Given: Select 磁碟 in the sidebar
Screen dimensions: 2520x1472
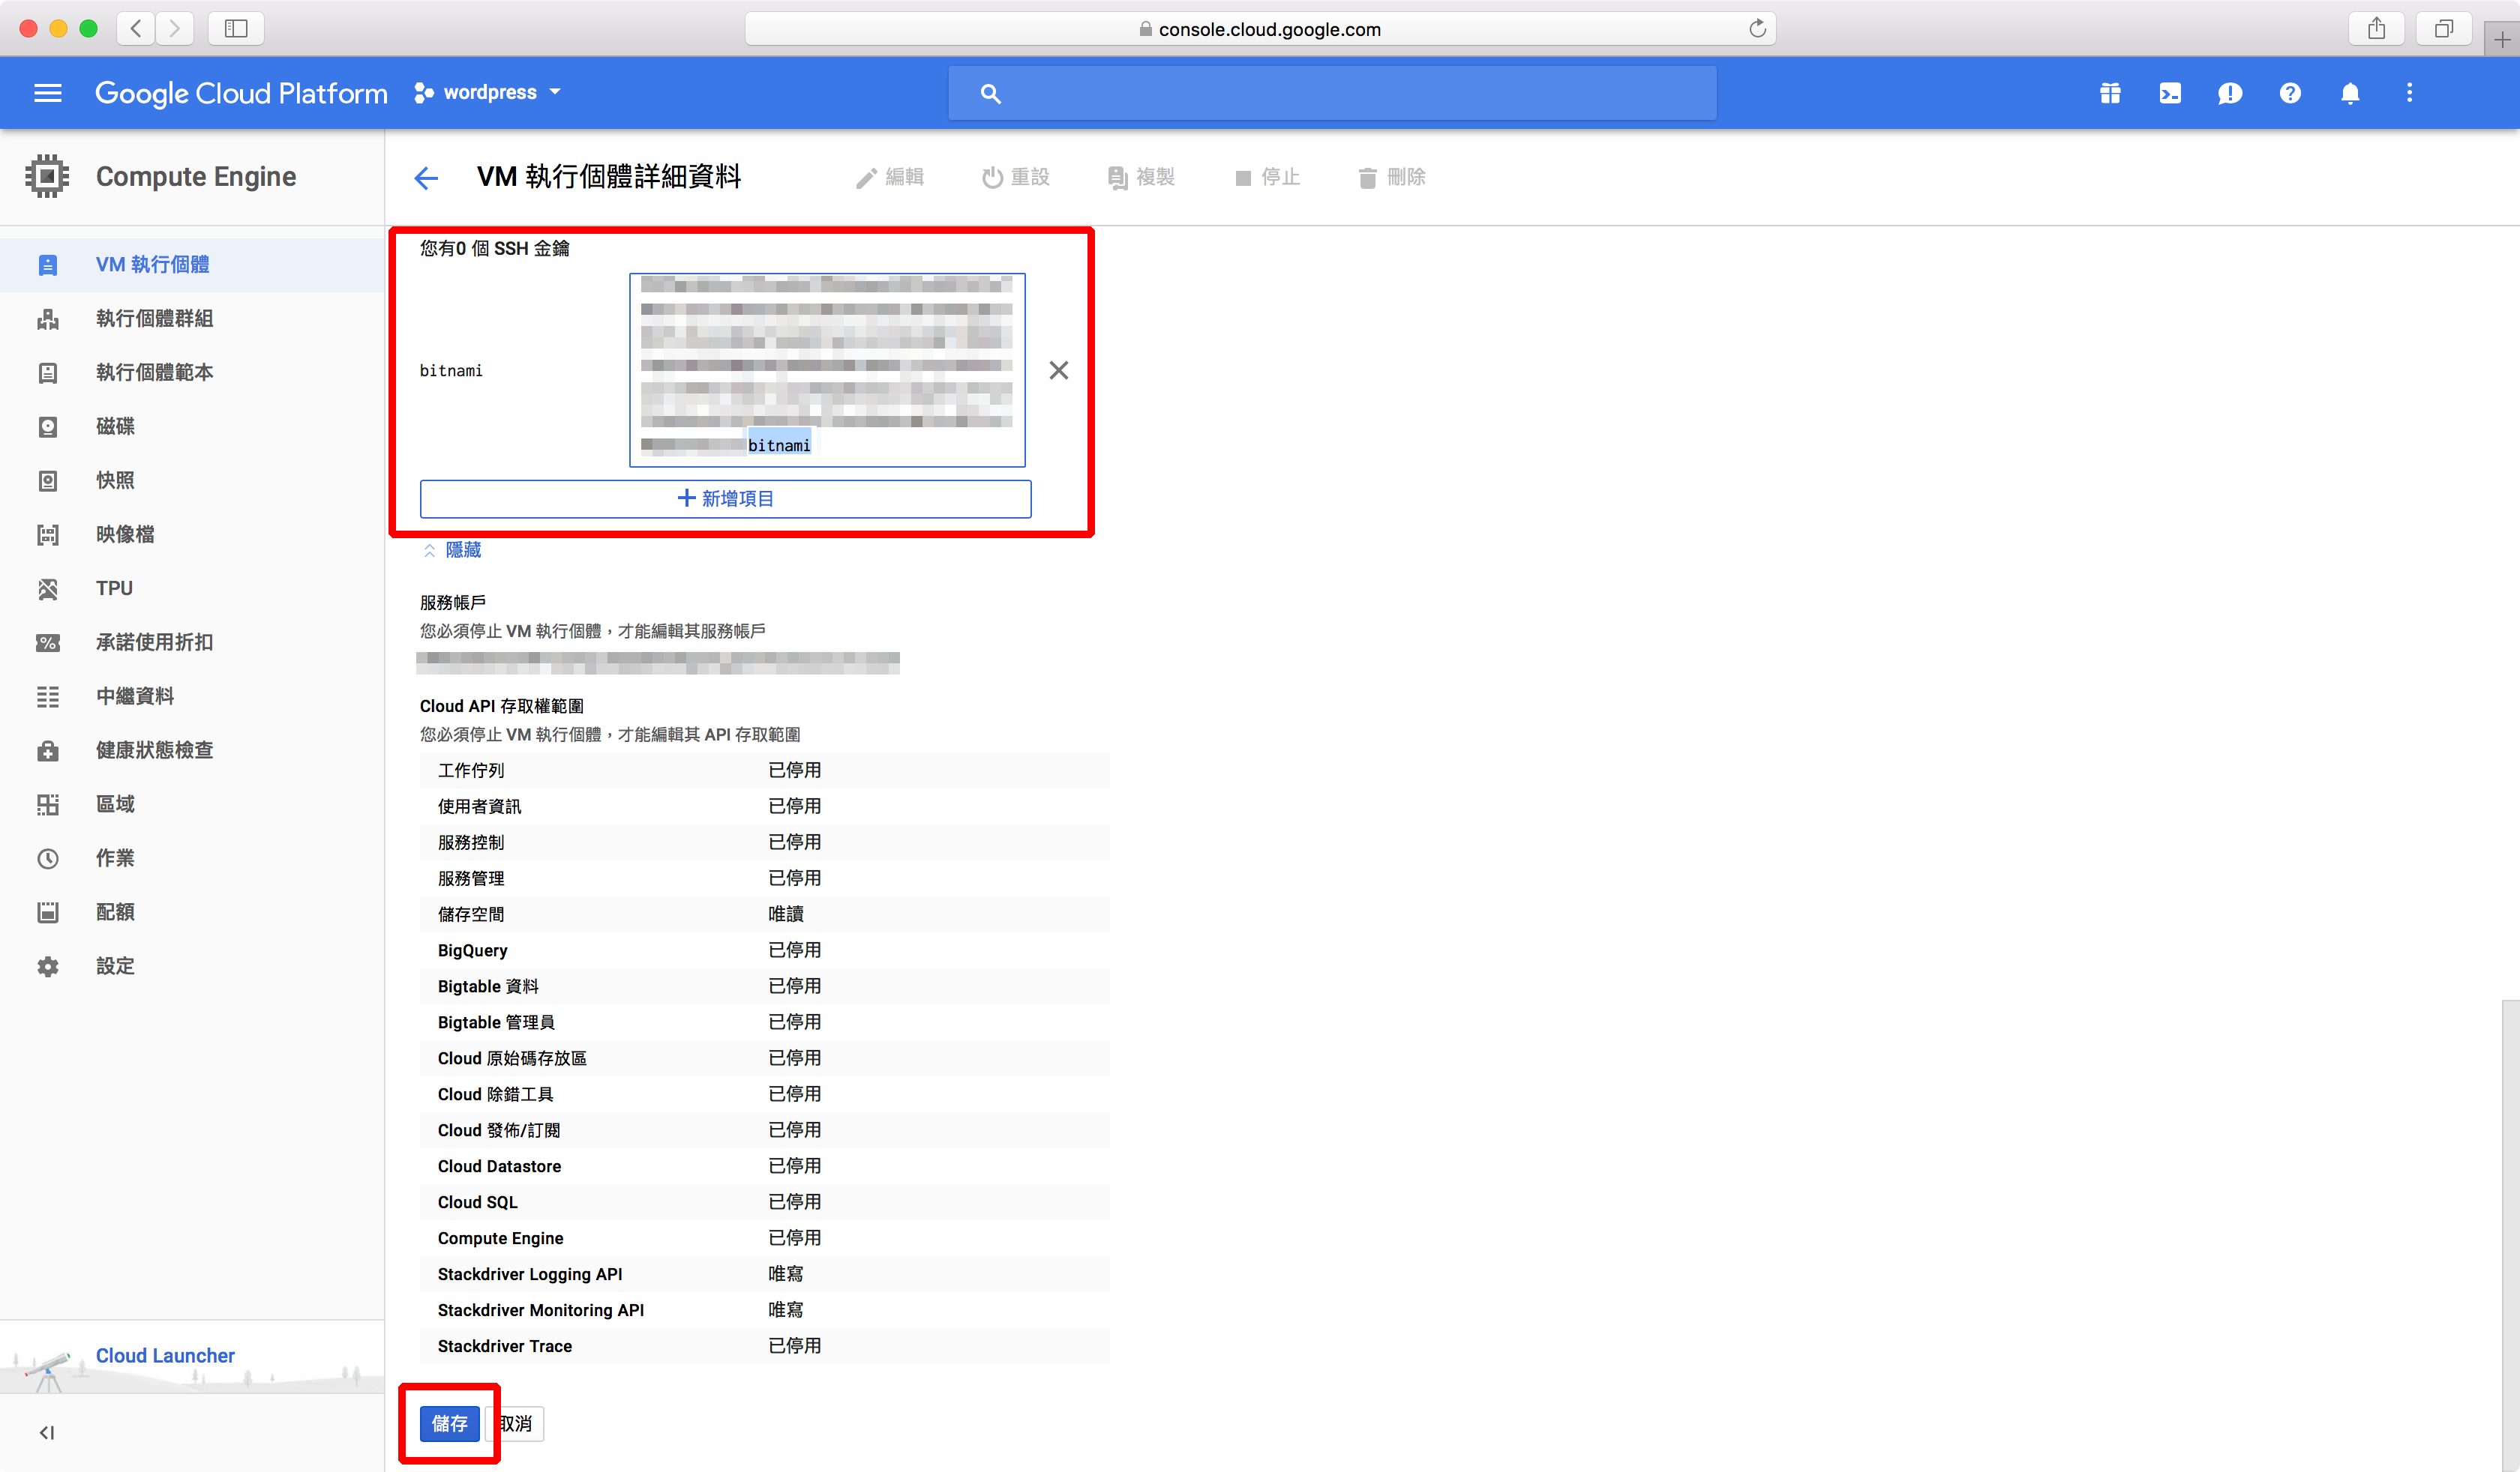Looking at the screenshot, I should tap(114, 426).
